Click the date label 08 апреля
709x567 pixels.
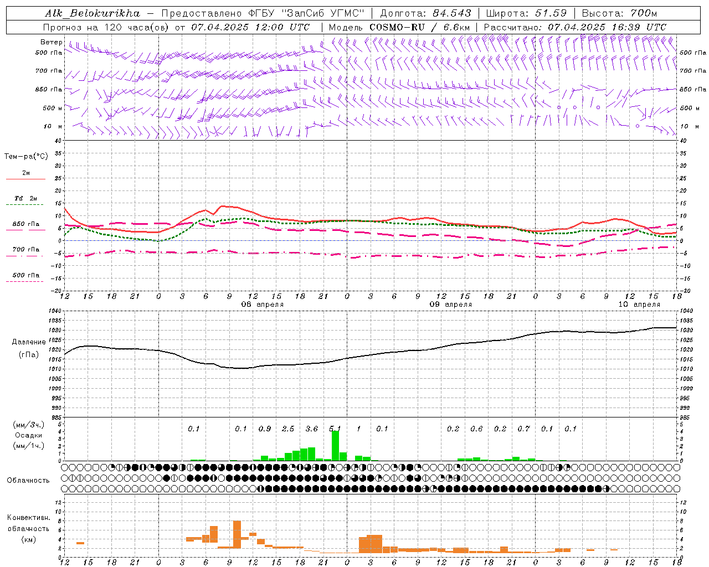(x=263, y=305)
